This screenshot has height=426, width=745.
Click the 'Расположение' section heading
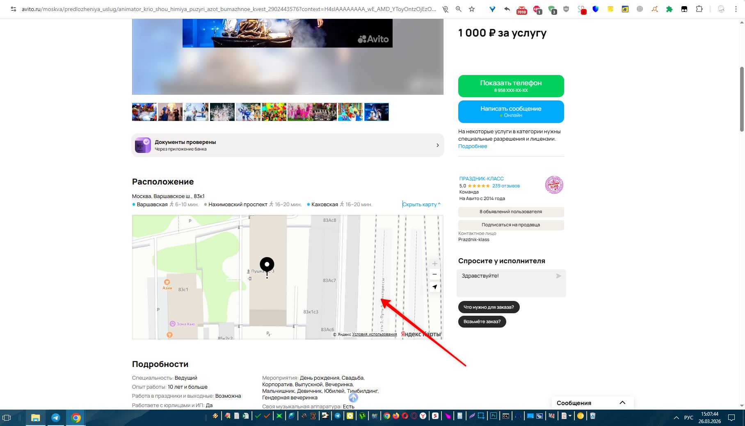tap(163, 182)
